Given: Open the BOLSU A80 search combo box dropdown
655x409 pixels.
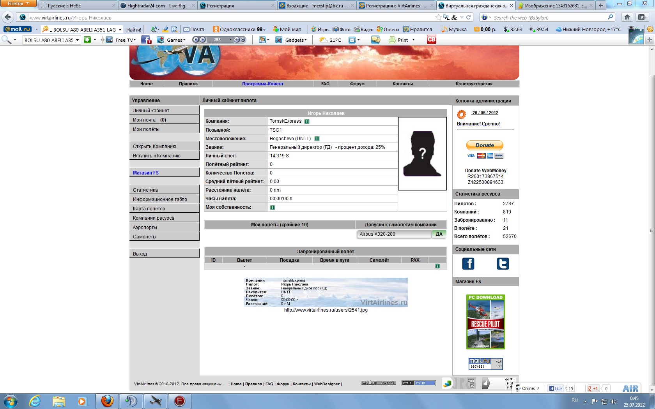Looking at the screenshot, I should coord(78,40).
